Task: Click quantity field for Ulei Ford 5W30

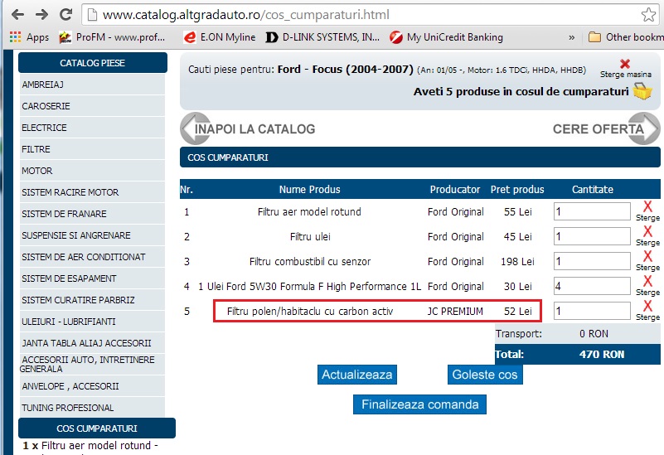Action: (592, 286)
